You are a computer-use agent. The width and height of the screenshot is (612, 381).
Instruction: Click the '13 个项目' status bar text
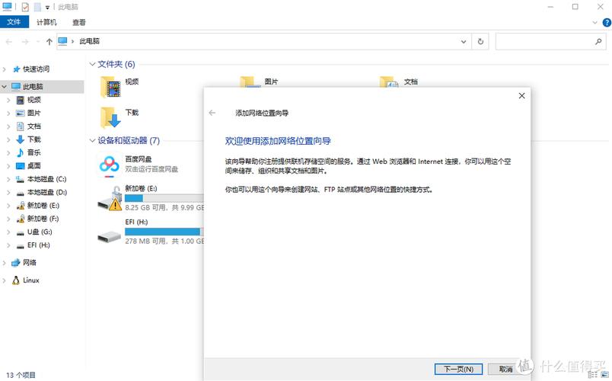point(21,375)
